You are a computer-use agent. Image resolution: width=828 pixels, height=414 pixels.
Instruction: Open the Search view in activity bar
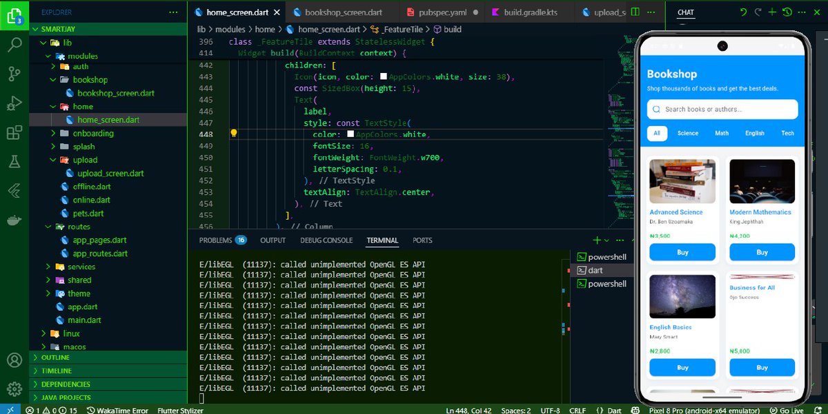14,45
